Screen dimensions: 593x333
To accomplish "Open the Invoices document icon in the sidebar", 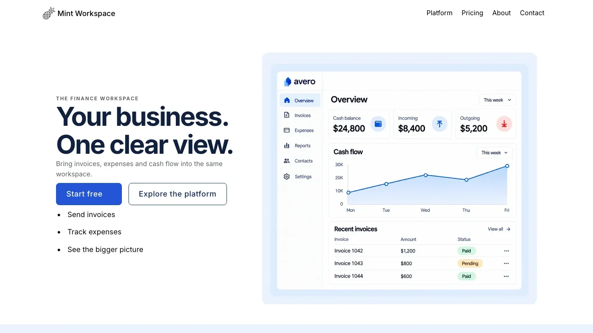I will [287, 115].
